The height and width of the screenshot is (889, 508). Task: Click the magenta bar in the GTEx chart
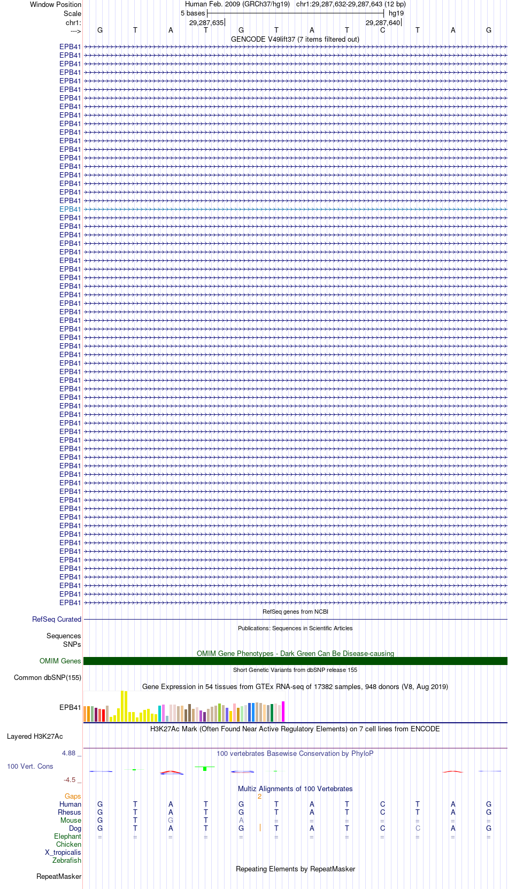click(283, 712)
